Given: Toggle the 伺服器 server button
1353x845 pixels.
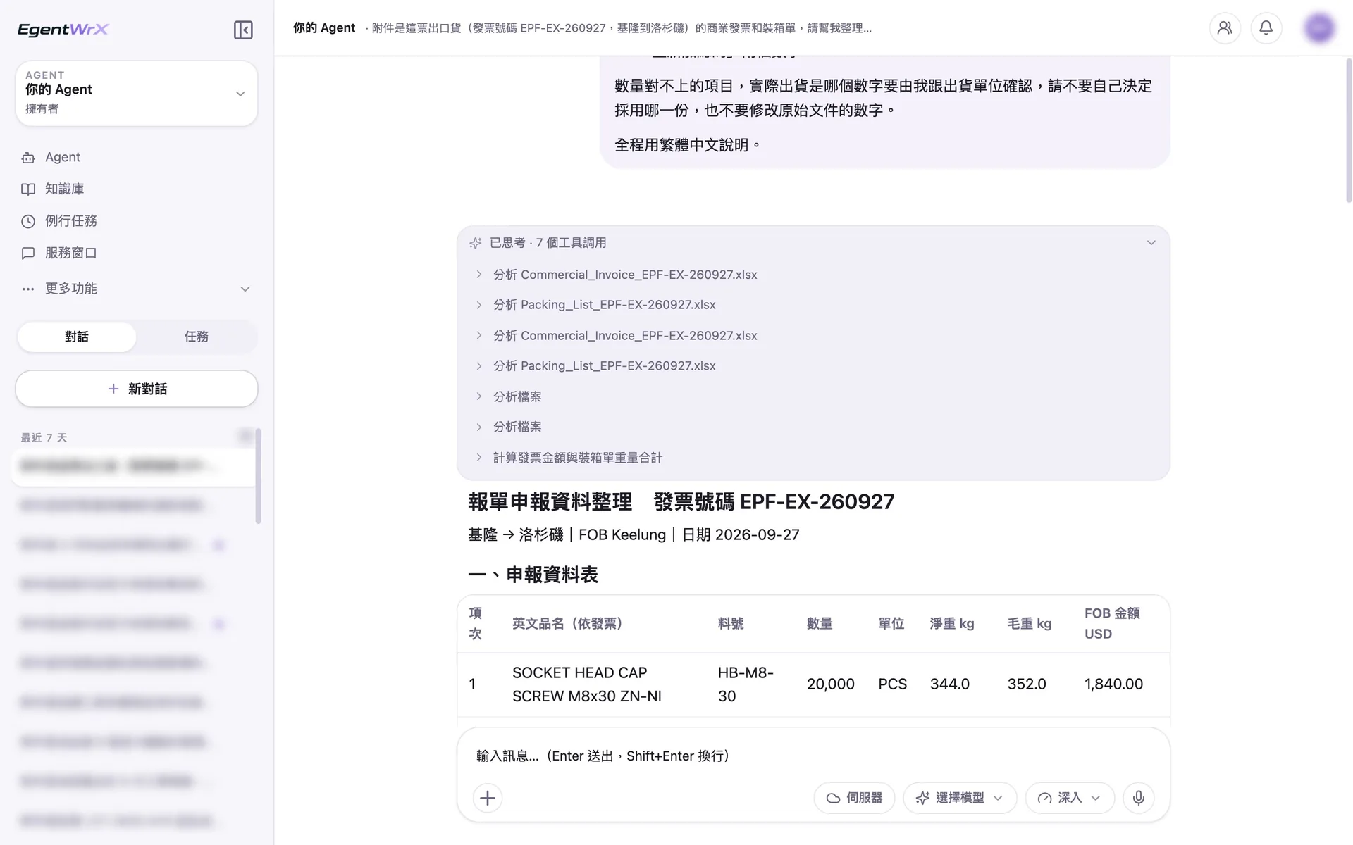Looking at the screenshot, I should tap(854, 798).
